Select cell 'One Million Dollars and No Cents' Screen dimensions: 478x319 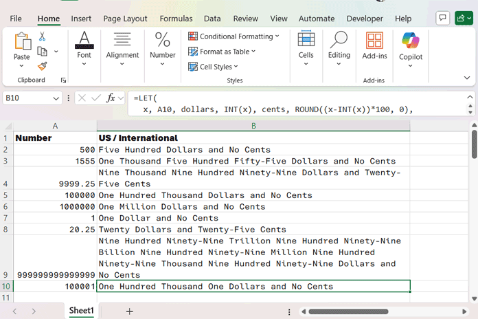coord(253,207)
